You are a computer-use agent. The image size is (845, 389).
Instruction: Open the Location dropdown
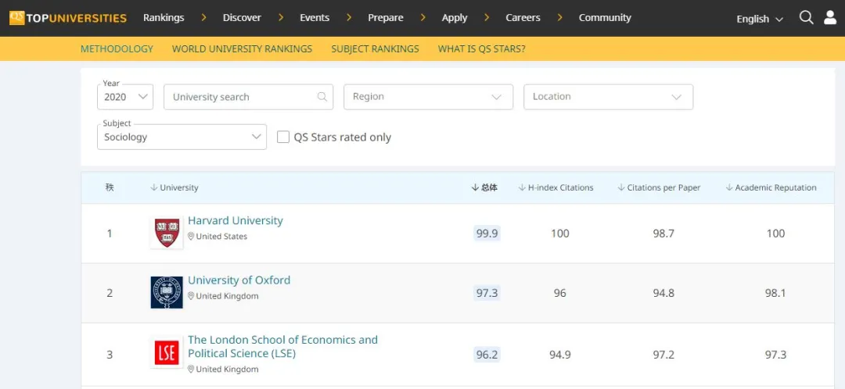point(609,97)
